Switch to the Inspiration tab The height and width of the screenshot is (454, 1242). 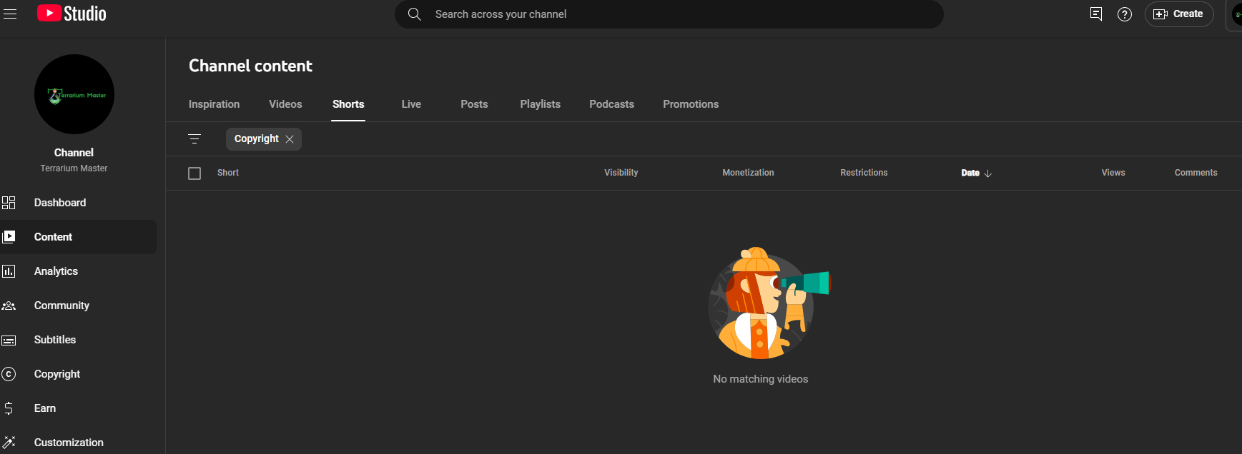[215, 104]
